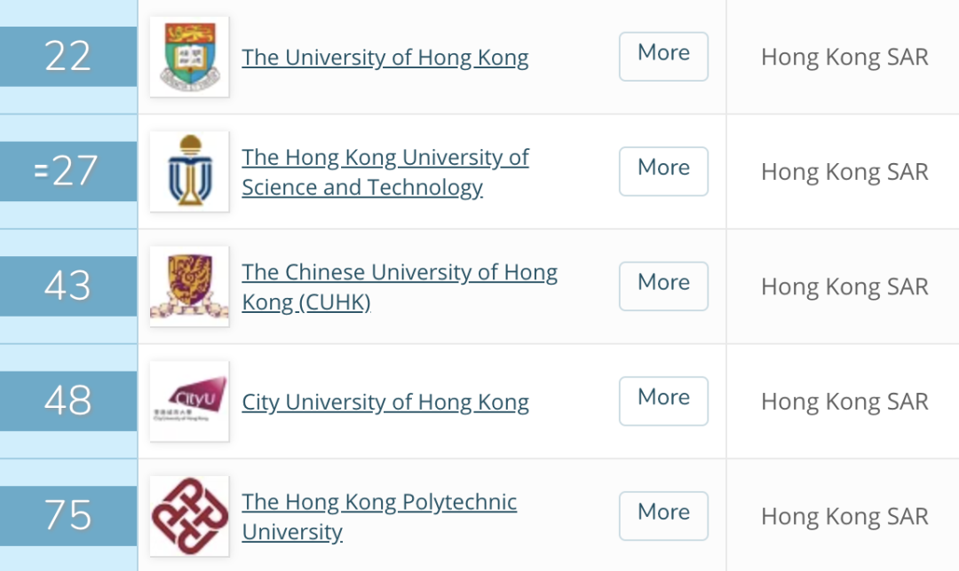Click More button for HKUST row
The image size is (959, 571).
663,172
